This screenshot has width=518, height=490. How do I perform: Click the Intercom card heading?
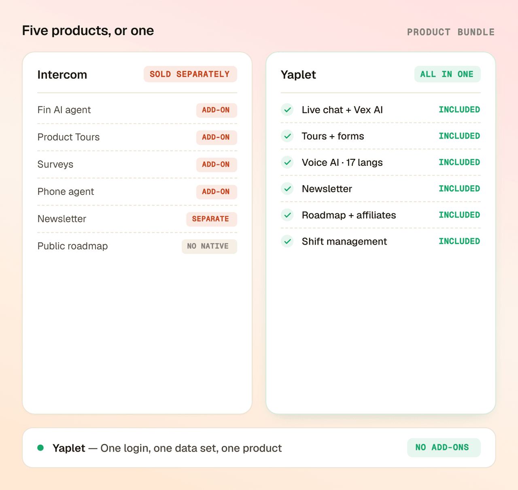[x=62, y=75]
